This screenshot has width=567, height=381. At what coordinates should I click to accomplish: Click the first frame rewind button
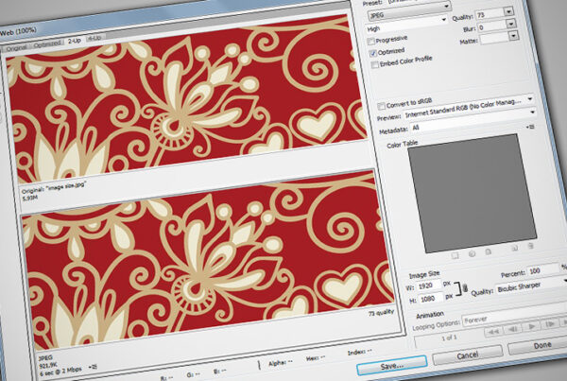pos(493,331)
